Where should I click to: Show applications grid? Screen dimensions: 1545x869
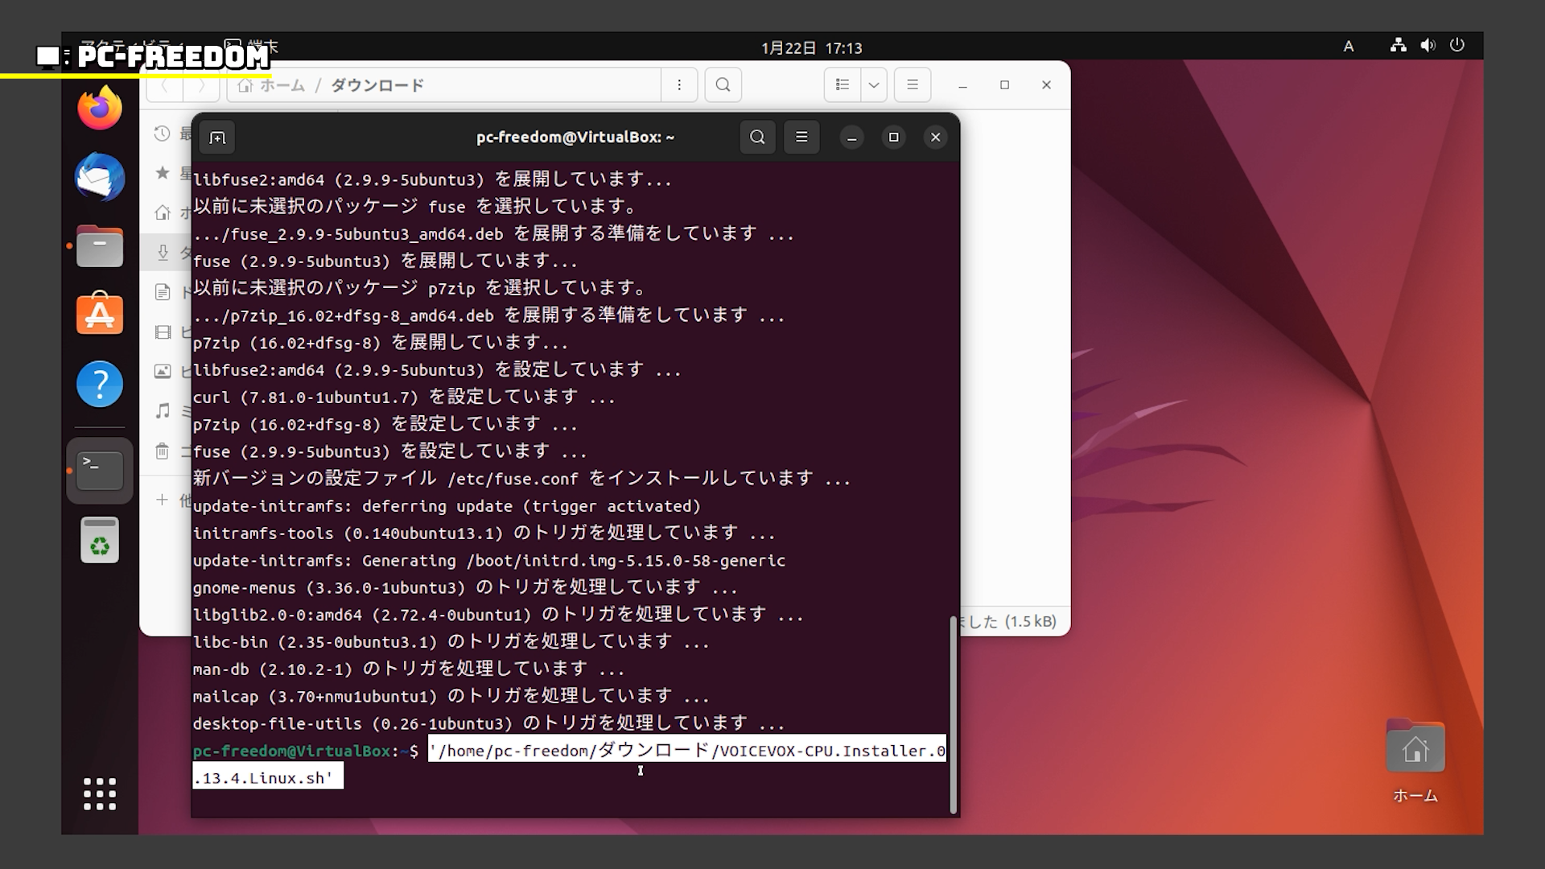100,793
